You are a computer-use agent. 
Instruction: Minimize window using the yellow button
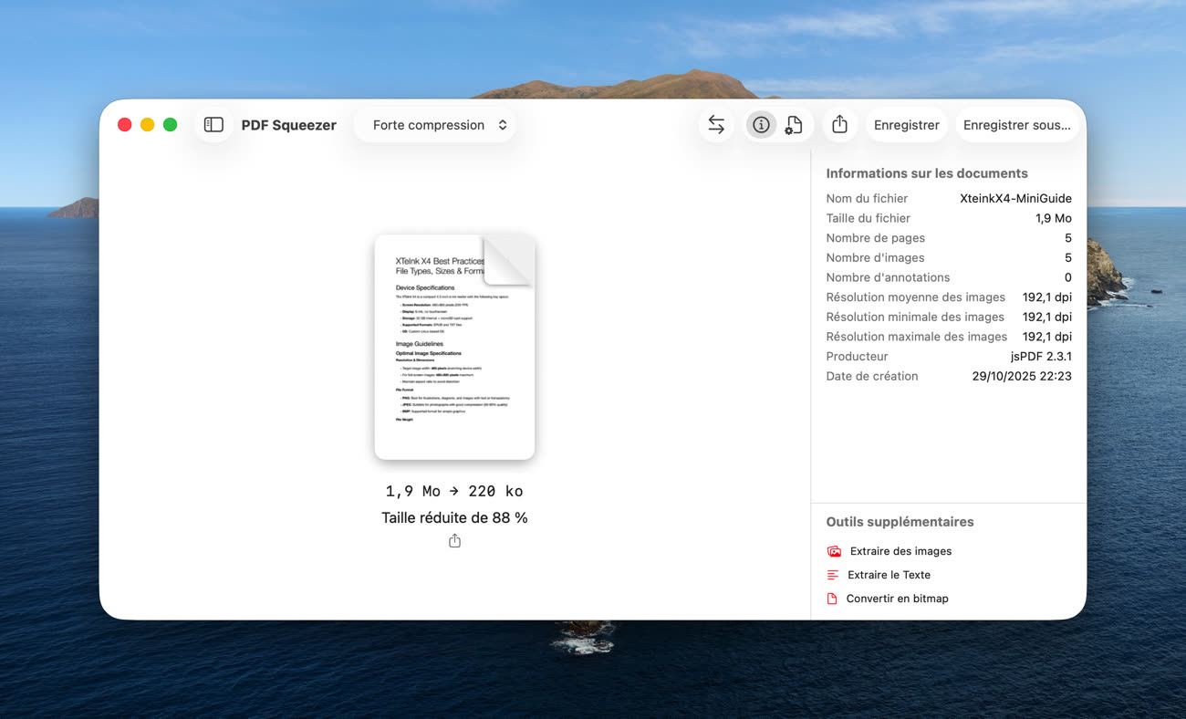click(148, 125)
